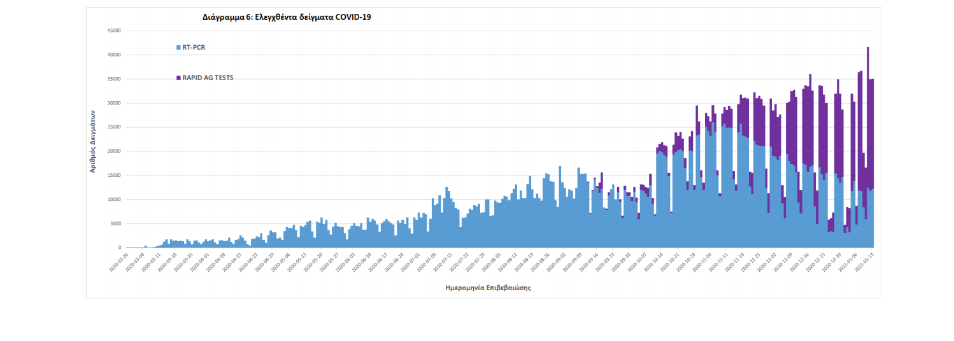Image resolution: width=954 pixels, height=341 pixels.
Task: Click the purple RAPID AG TESTS legend swatch
Action: 178,78
